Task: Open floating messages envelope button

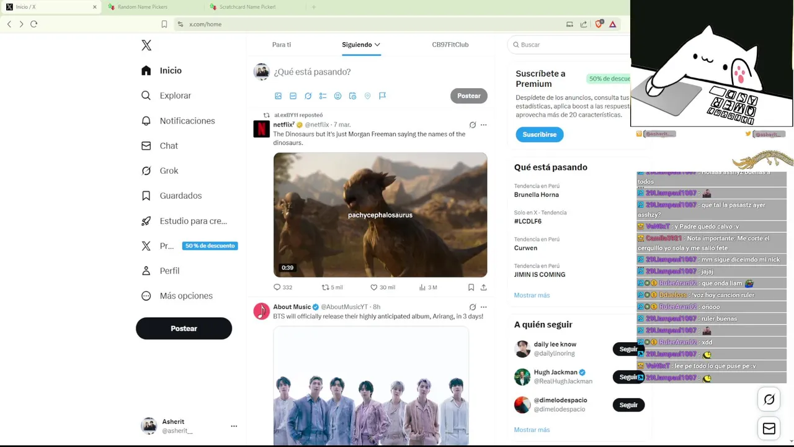Action: [769, 429]
